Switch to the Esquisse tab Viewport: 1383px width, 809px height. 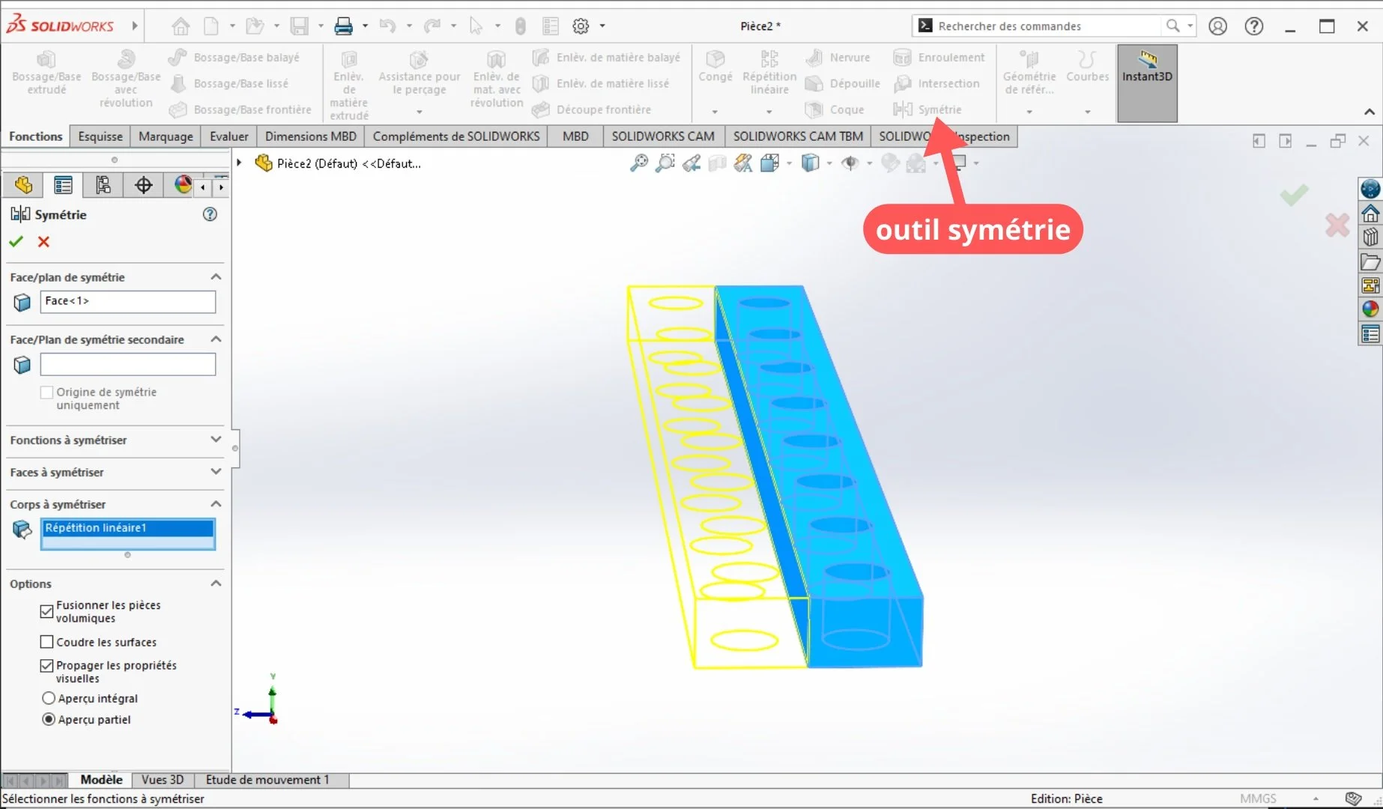(100, 136)
